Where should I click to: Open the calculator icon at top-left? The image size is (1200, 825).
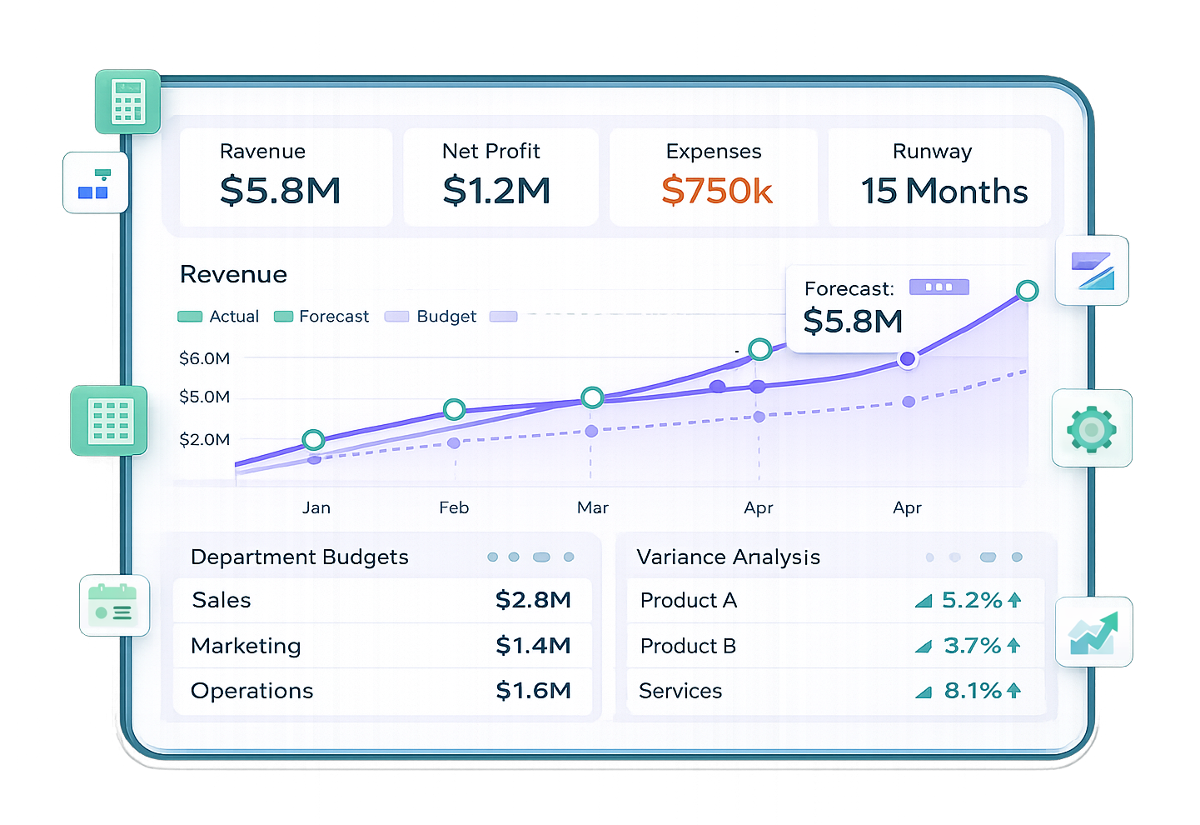click(127, 102)
